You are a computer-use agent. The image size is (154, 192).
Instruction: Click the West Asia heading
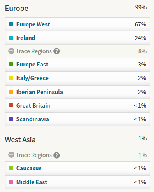20,140
